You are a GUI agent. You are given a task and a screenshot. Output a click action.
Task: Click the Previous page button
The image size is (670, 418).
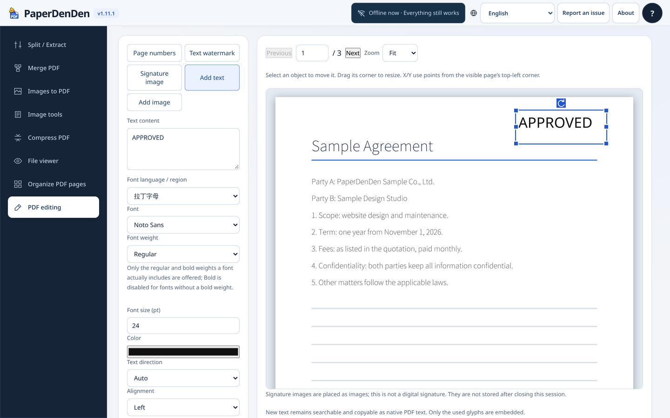[279, 53]
